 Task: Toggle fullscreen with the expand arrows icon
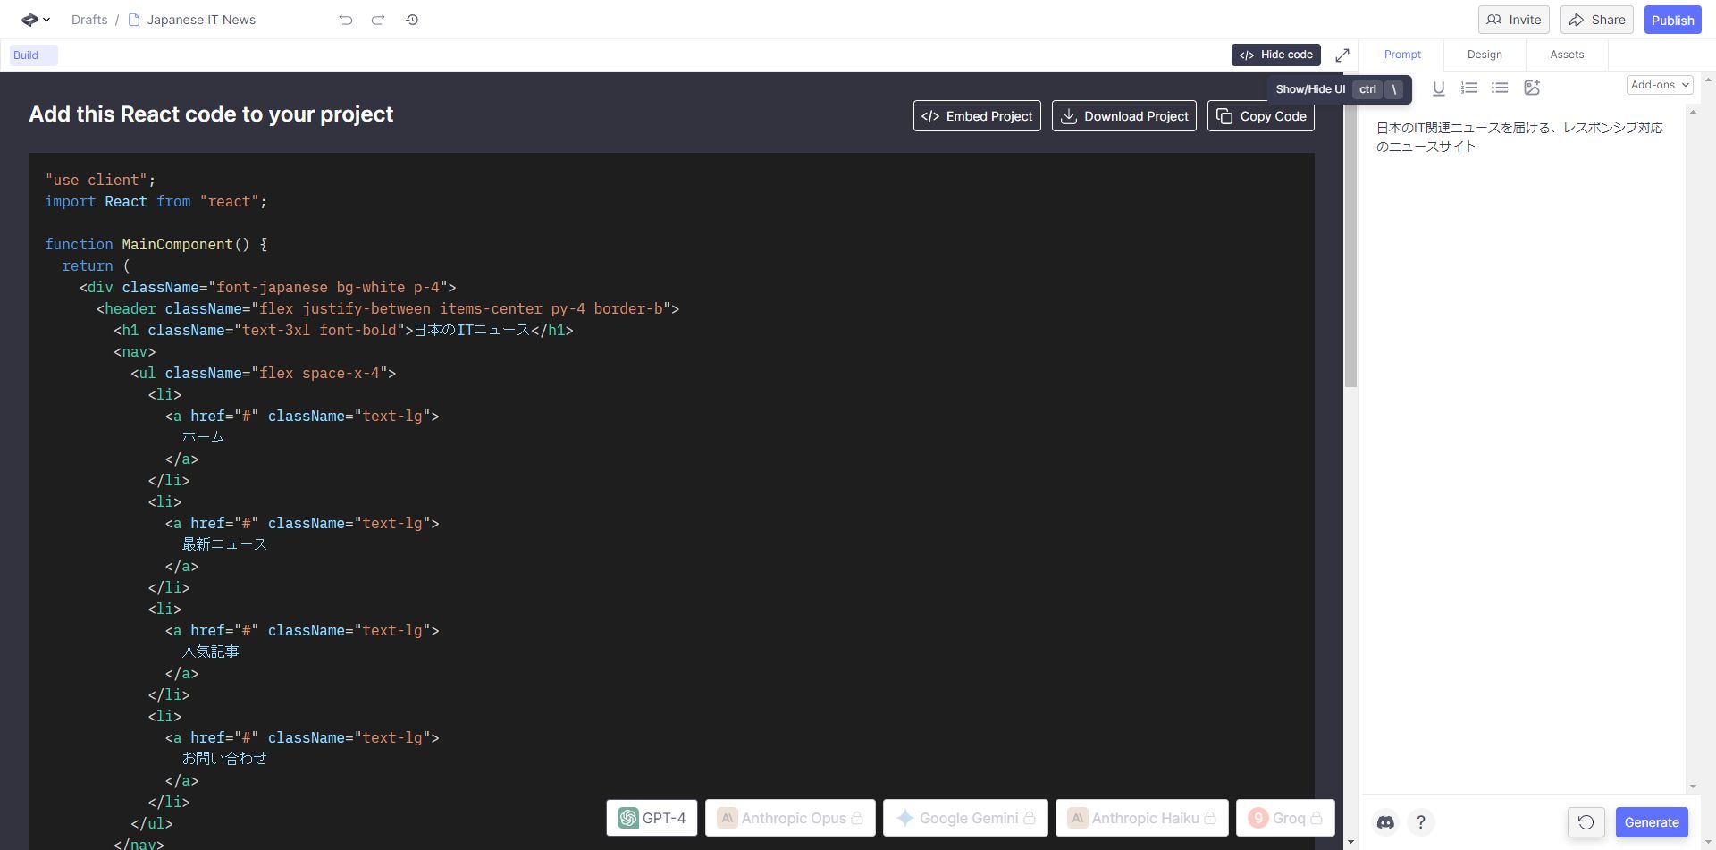coord(1342,55)
